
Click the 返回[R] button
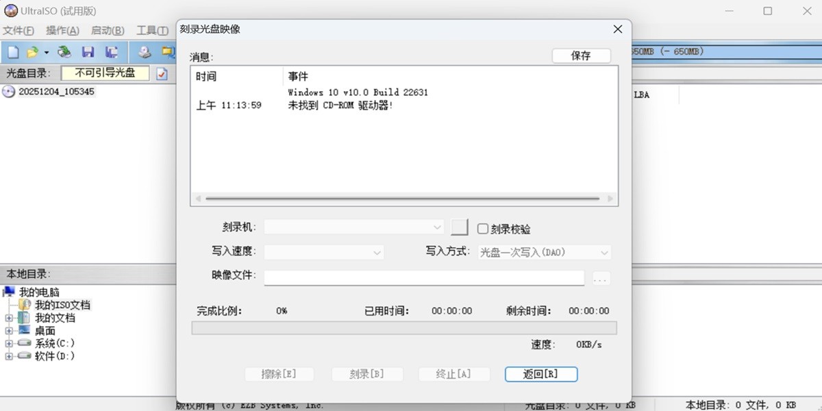pyautogui.click(x=541, y=374)
